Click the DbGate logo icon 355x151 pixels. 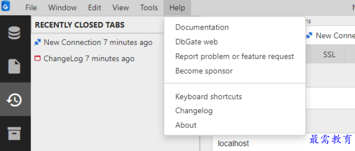pos(6,6)
